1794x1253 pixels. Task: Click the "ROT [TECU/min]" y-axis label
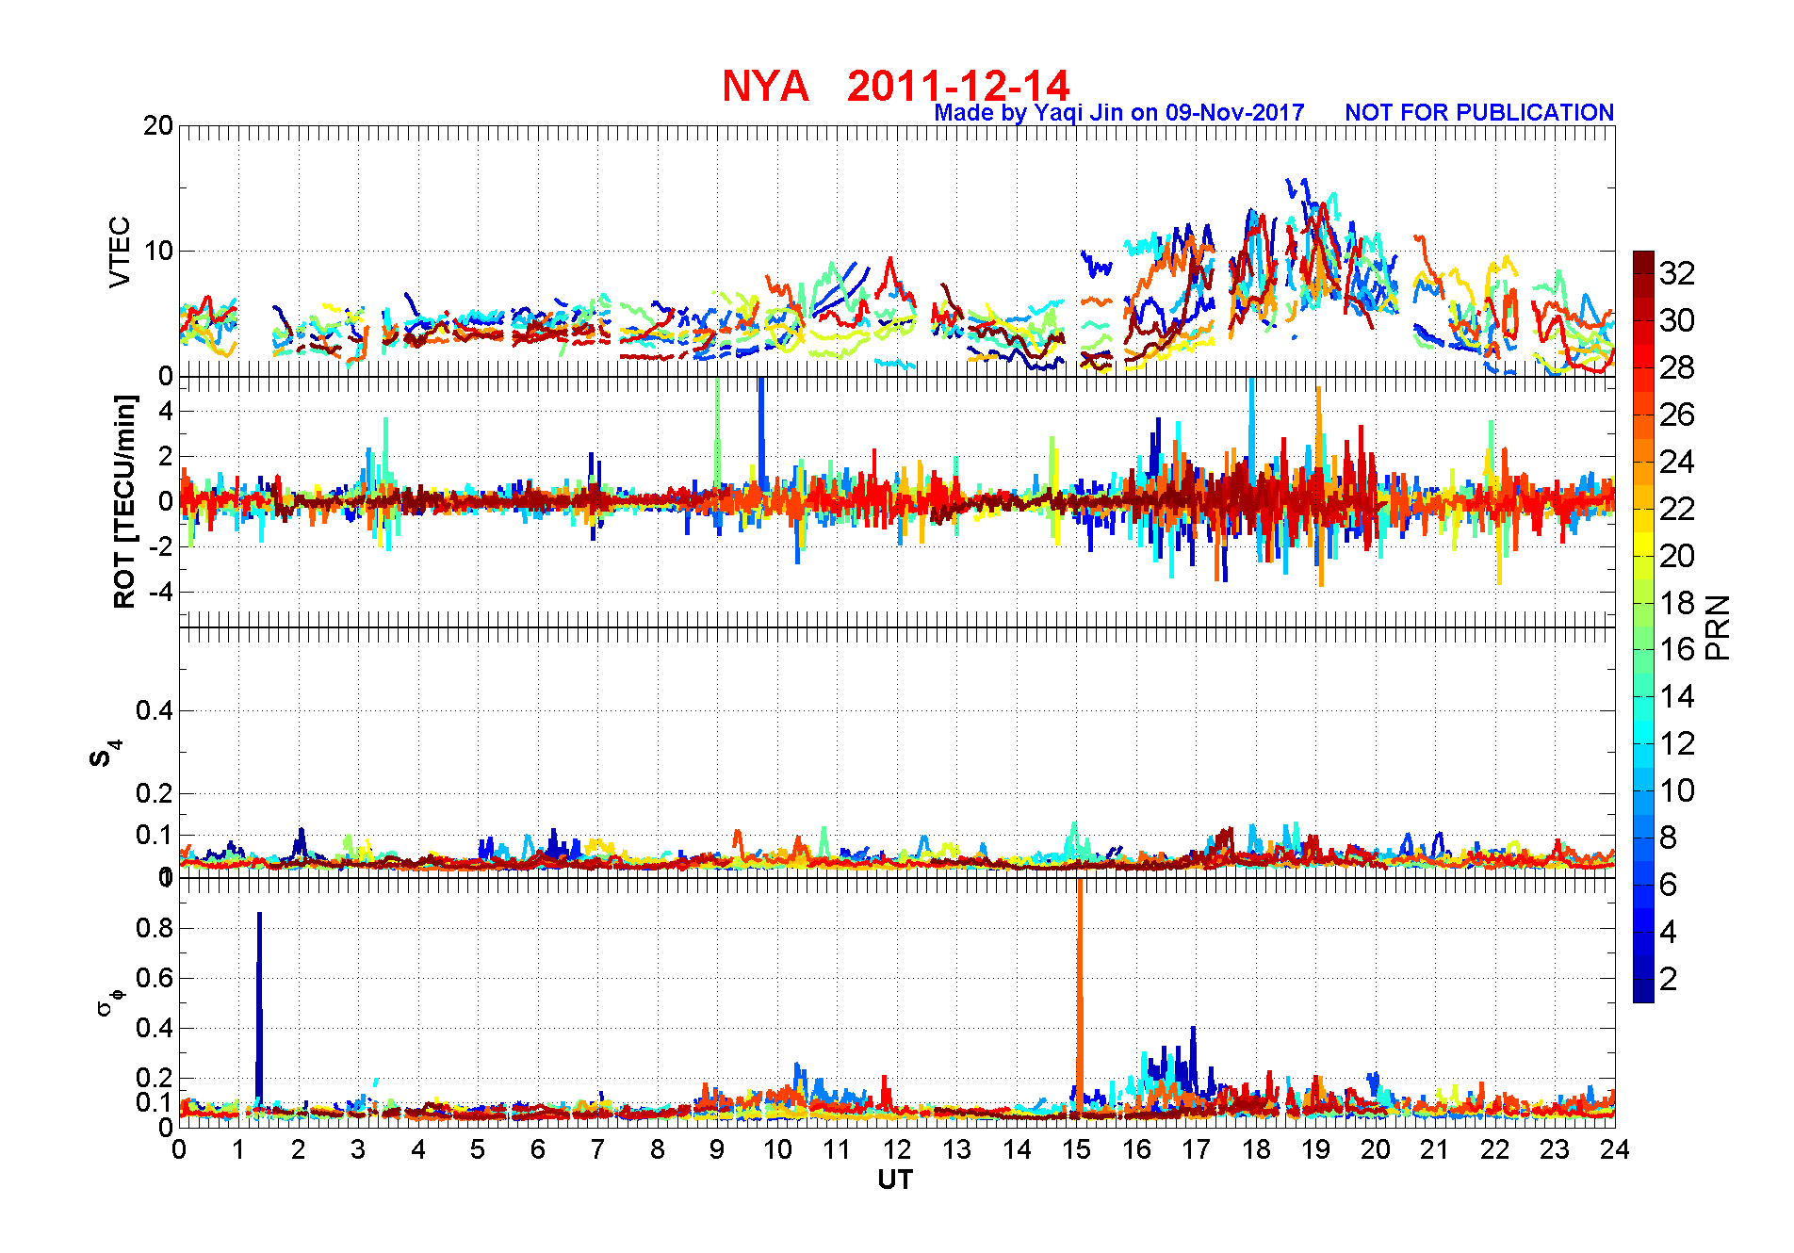(x=124, y=501)
